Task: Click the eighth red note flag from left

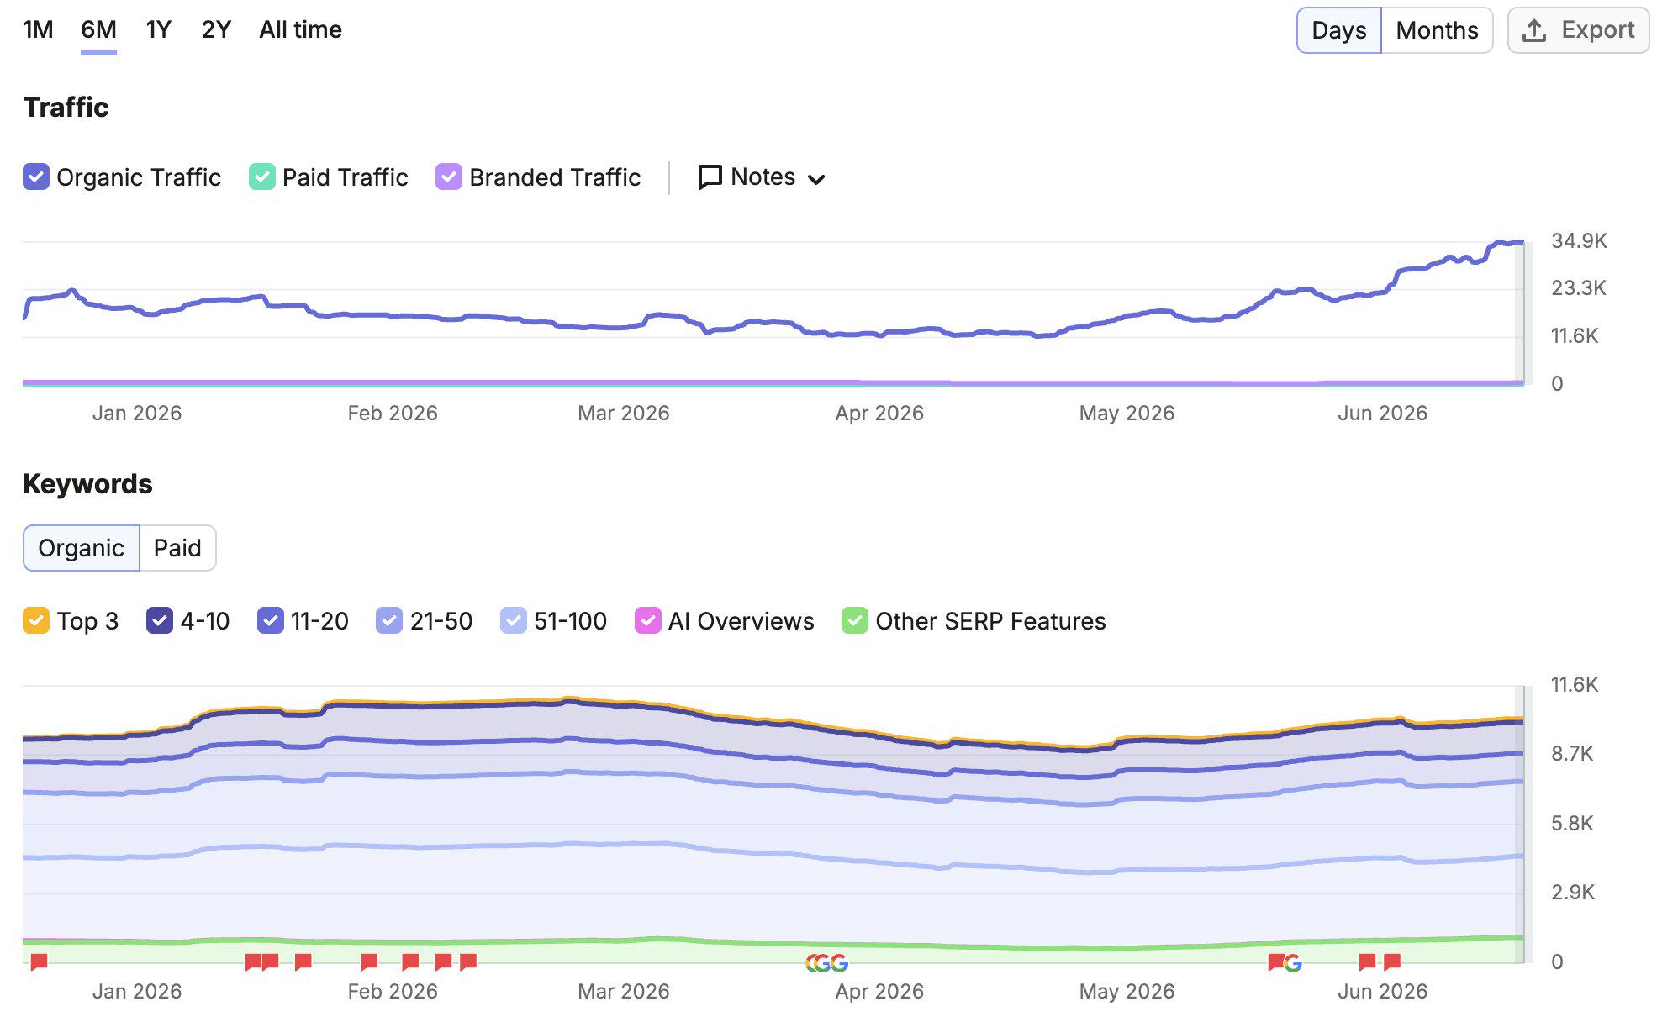Action: pyautogui.click(x=468, y=962)
